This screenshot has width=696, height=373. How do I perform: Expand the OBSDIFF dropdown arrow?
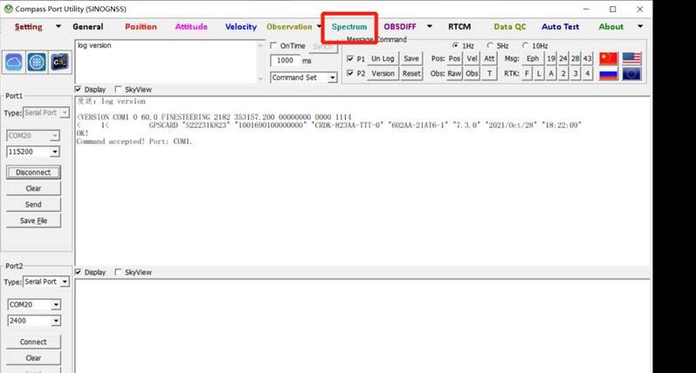[x=430, y=26]
